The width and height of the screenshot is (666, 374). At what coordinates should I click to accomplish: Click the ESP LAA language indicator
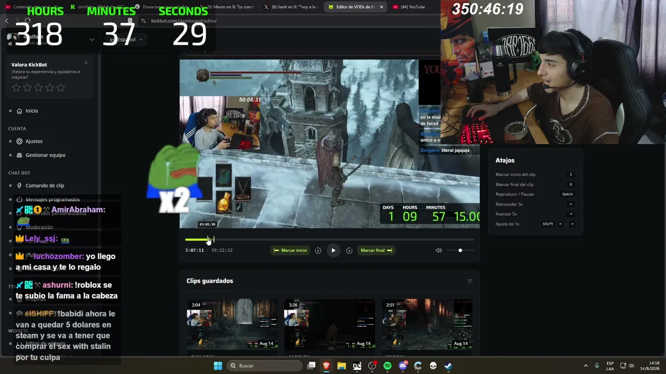610,366
